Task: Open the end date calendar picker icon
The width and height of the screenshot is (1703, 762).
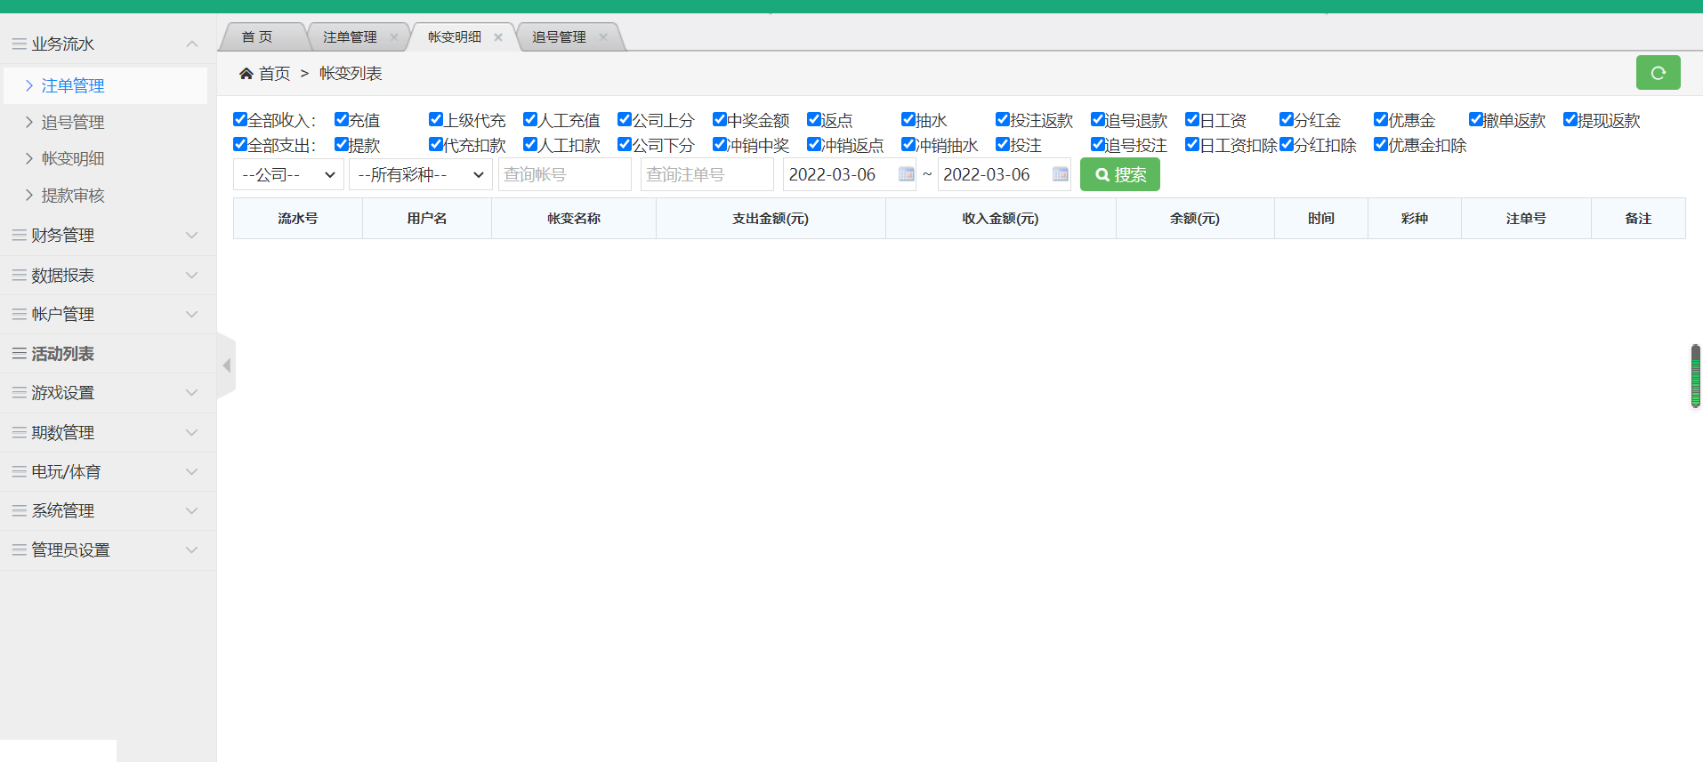Action: [1060, 174]
